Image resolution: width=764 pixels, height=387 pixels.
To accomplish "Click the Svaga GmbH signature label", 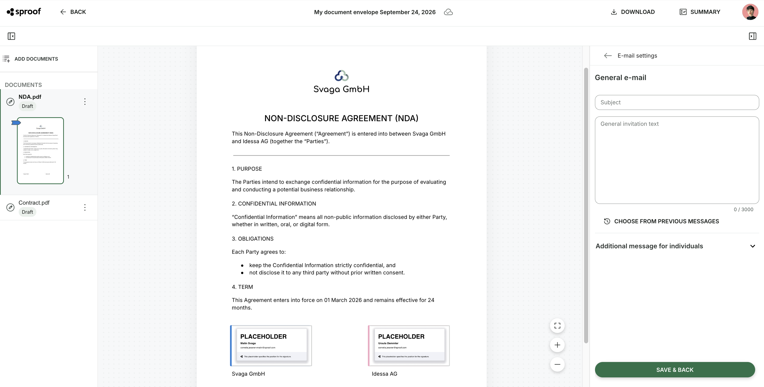I will pyautogui.click(x=248, y=374).
